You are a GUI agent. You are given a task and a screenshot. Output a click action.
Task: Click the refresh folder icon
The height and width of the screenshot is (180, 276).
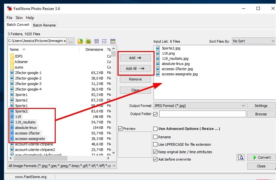tap(88, 41)
